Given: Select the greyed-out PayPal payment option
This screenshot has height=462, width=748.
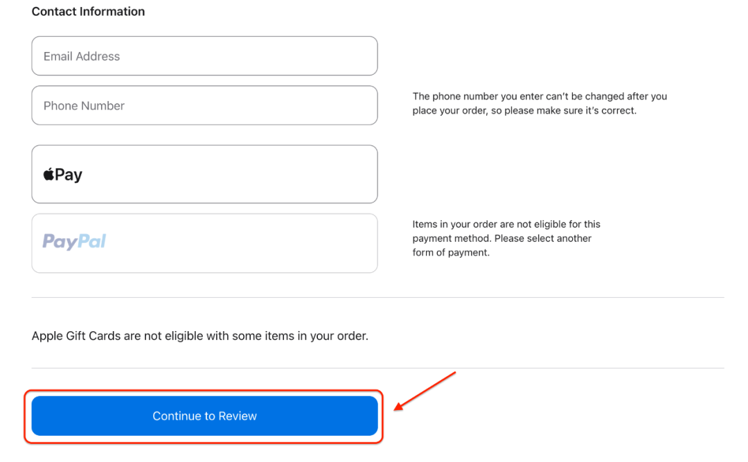Looking at the screenshot, I should point(204,243).
